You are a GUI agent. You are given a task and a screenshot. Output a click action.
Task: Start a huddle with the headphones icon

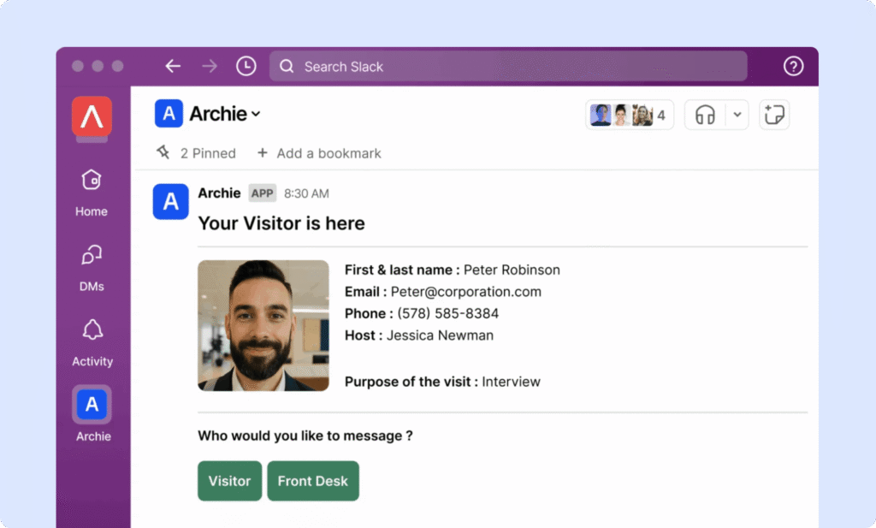[703, 114]
